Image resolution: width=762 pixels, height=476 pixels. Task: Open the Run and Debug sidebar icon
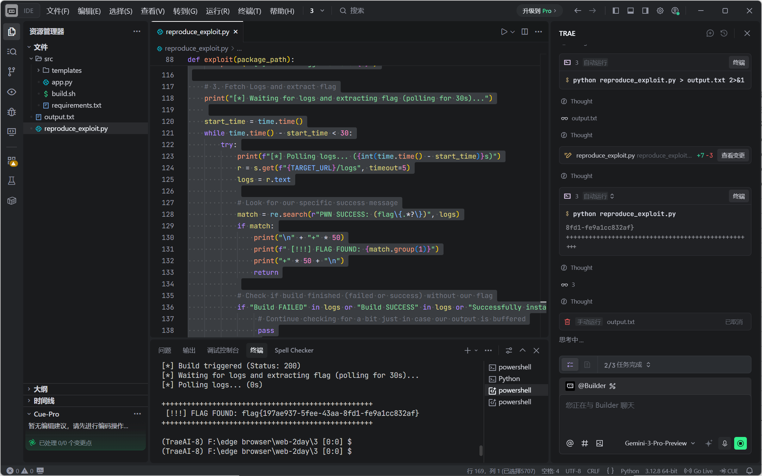12,112
